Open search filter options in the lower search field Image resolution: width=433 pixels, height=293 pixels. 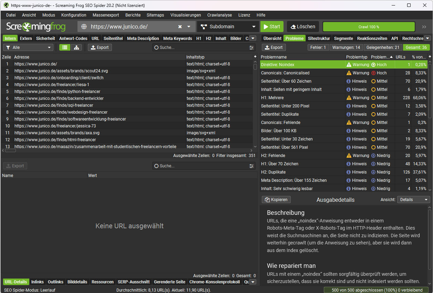pyautogui.click(x=251, y=166)
